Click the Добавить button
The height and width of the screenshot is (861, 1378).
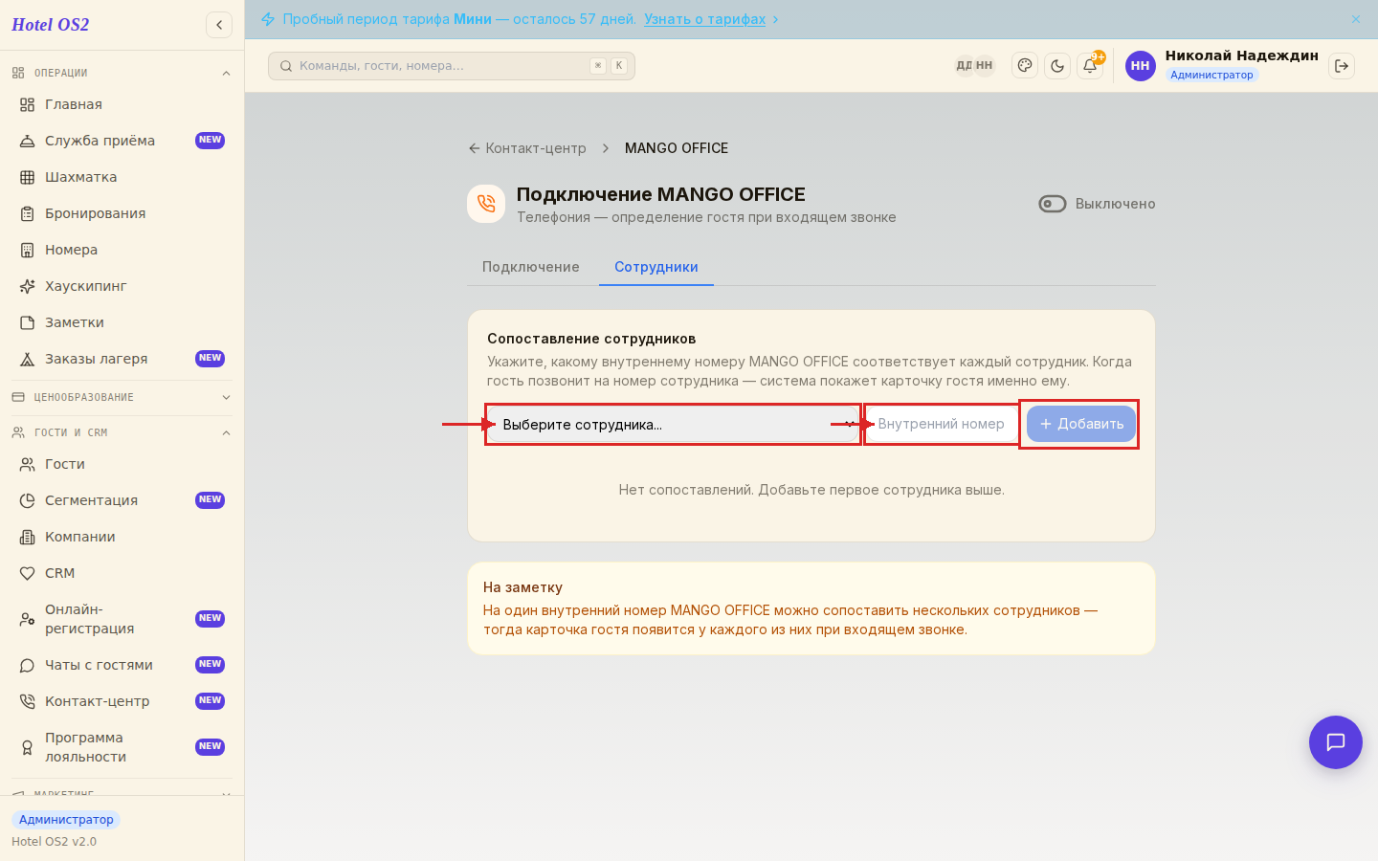pos(1081,424)
